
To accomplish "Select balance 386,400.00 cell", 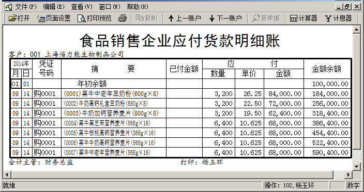I will click(327, 123).
